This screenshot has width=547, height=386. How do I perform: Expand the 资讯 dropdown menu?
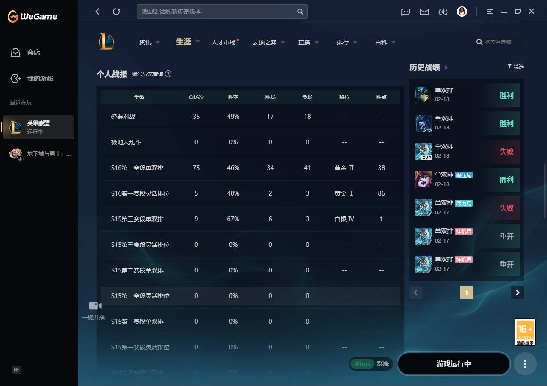click(x=150, y=42)
